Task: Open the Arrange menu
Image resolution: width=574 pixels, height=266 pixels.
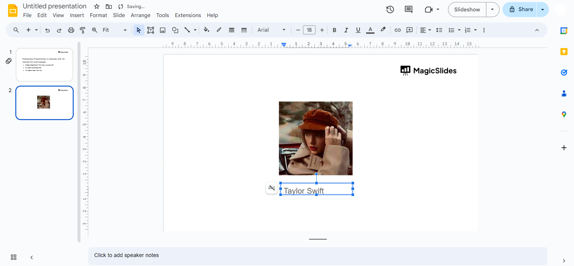Action: [140, 15]
